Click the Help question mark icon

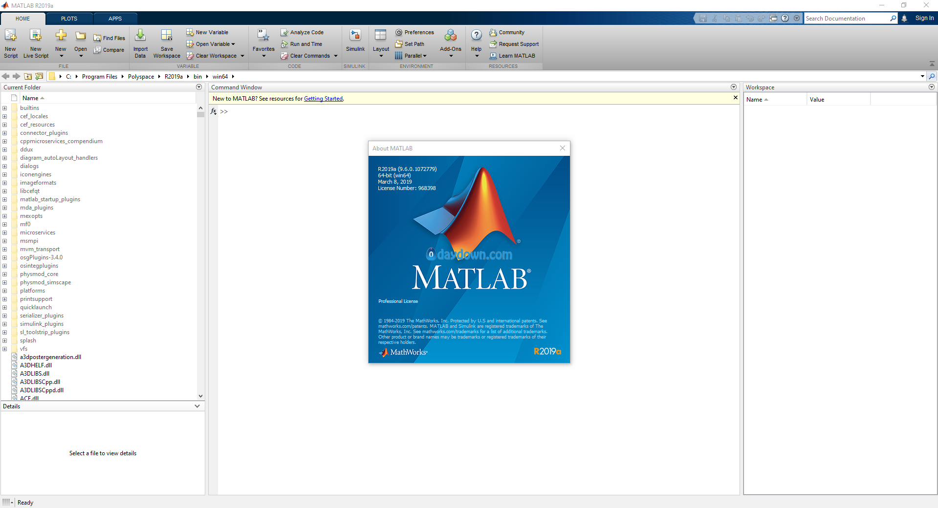point(477,35)
